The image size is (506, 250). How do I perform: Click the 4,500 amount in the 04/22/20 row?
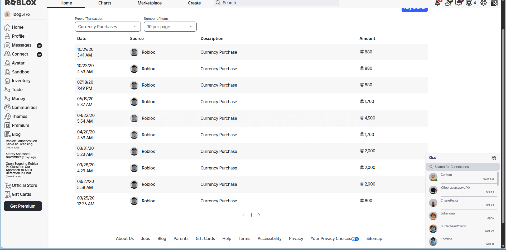[368, 118]
